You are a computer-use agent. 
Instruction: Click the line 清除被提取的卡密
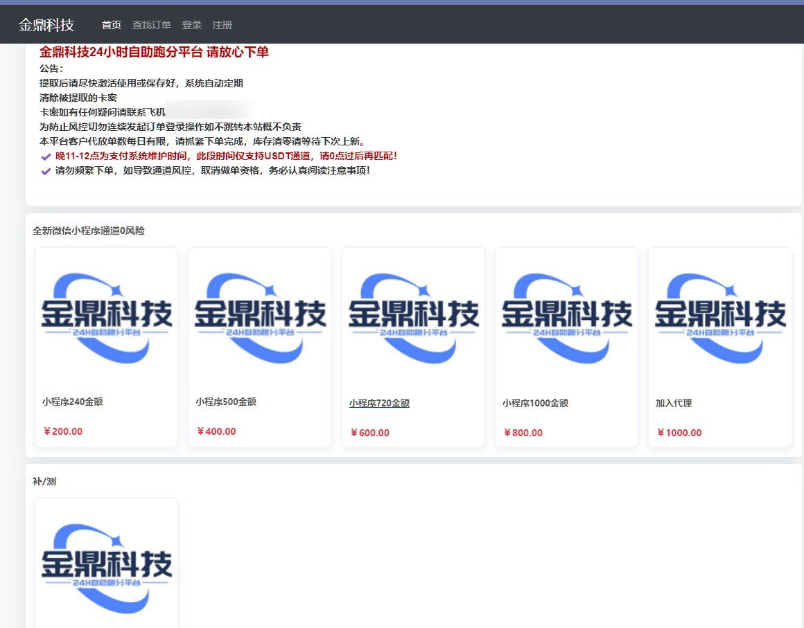click(x=78, y=98)
